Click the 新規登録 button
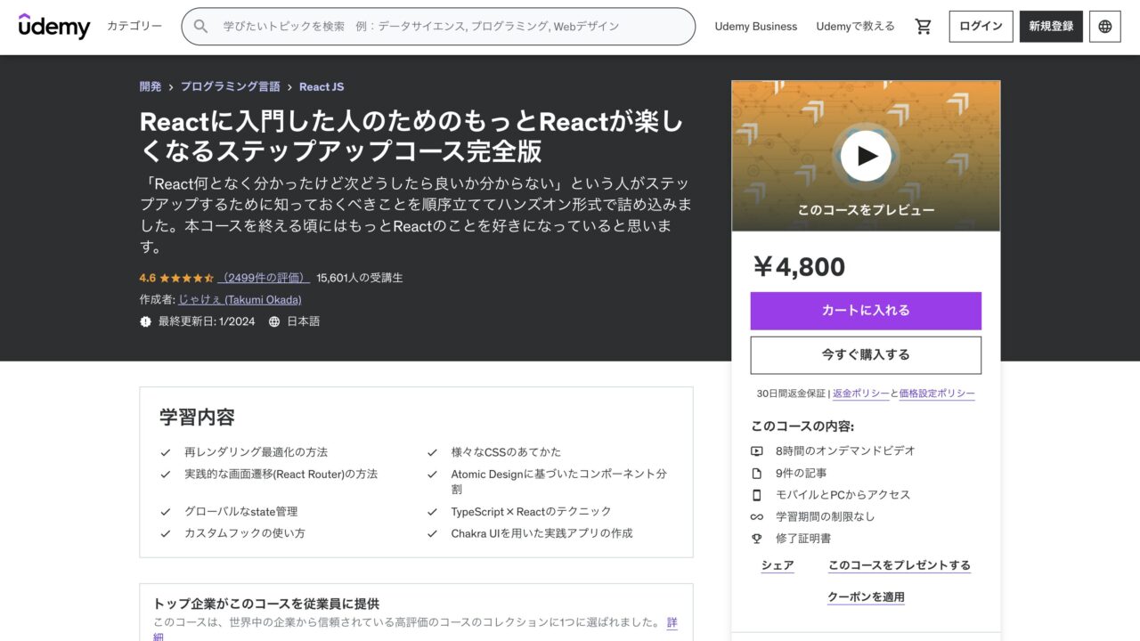 1051,26
